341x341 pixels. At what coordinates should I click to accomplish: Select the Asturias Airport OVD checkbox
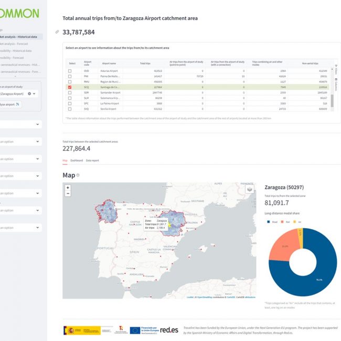point(70,70)
